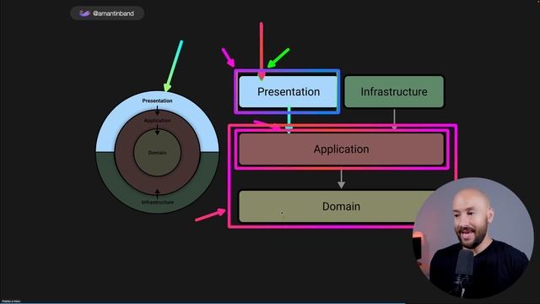
Task: Click the @amantinband handle badge
Action: coord(107,14)
